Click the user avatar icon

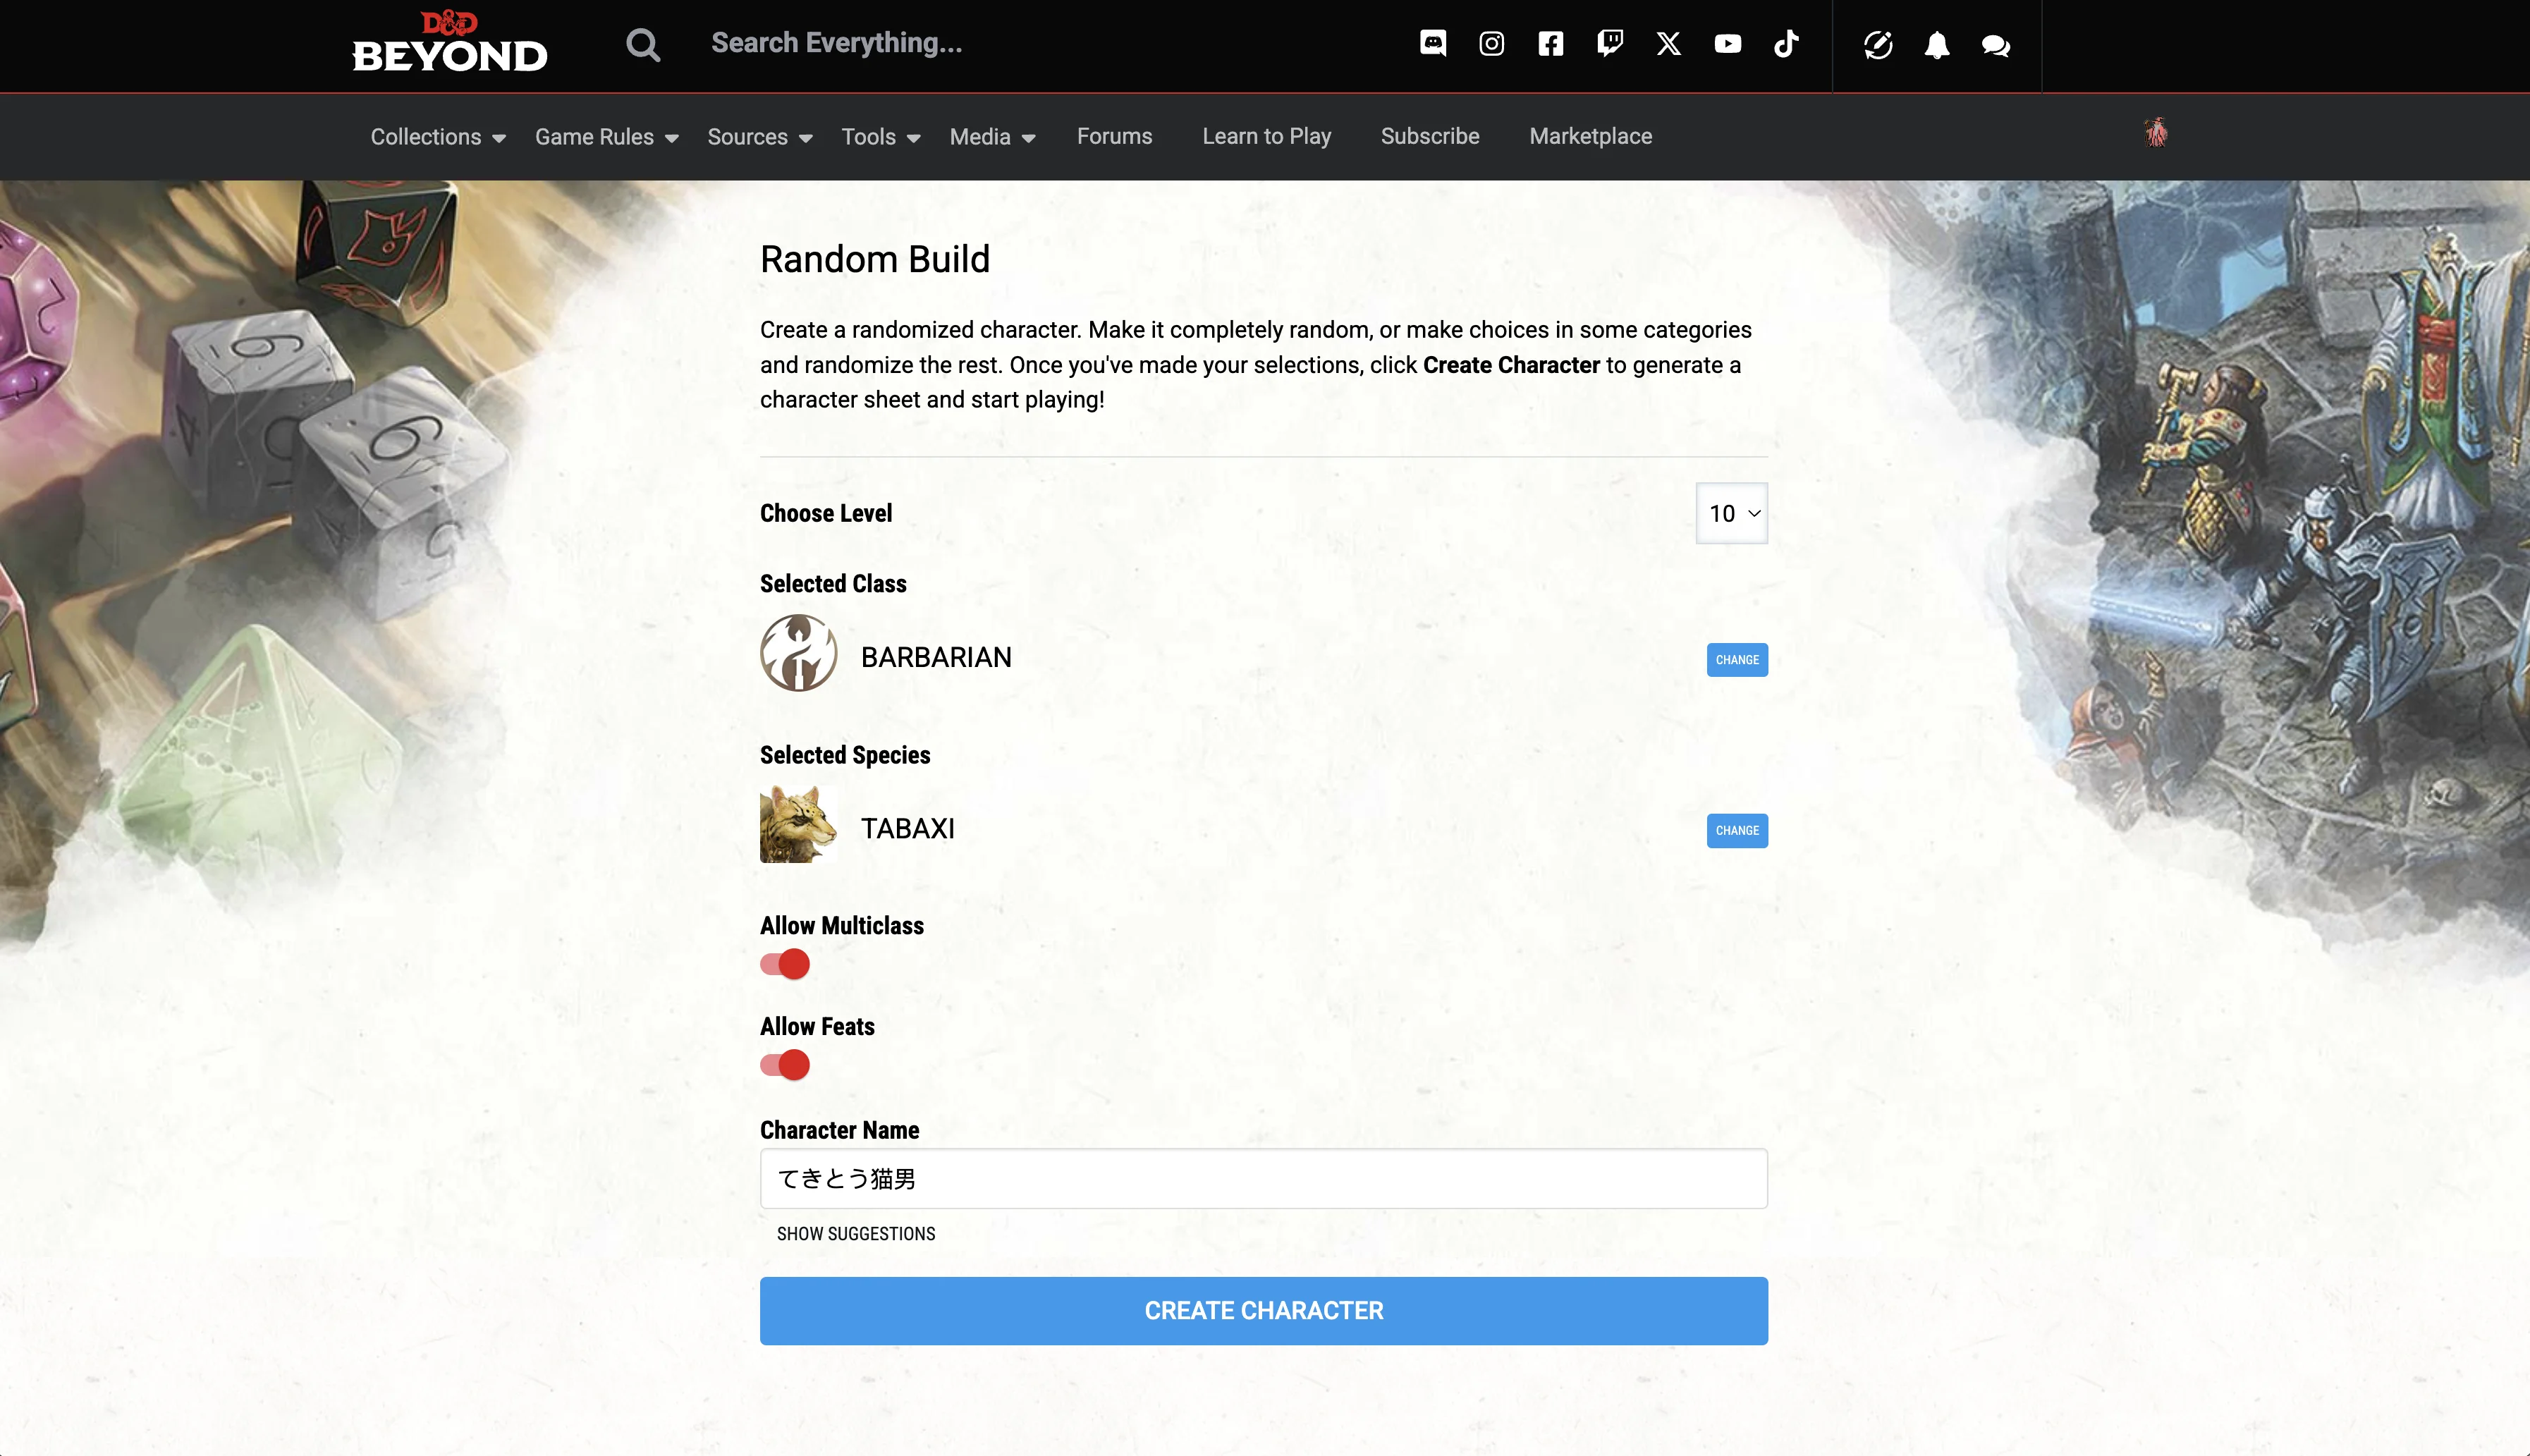tap(2156, 132)
